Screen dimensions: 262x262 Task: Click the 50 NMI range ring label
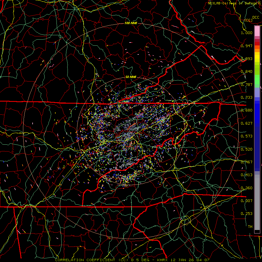pos(131,77)
